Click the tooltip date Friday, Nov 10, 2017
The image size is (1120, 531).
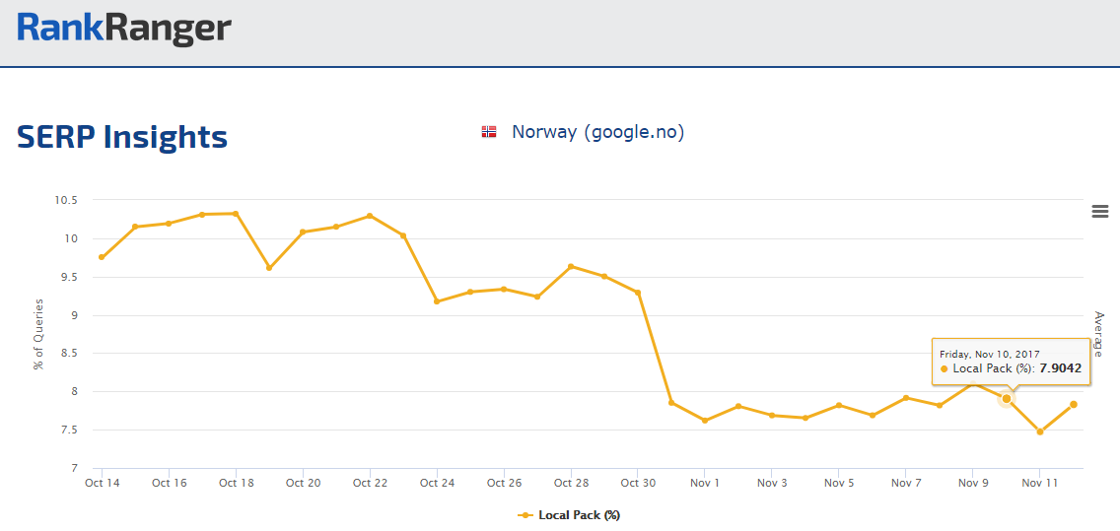[989, 354]
